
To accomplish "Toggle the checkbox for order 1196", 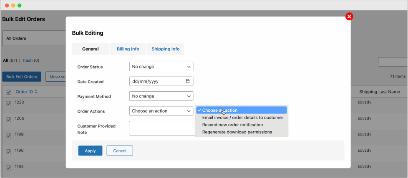I will [8, 151].
